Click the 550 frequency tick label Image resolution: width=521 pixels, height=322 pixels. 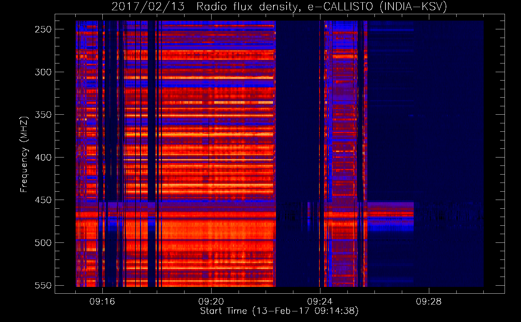click(43, 285)
